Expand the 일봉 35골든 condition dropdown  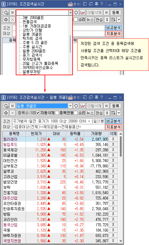(70, 106)
